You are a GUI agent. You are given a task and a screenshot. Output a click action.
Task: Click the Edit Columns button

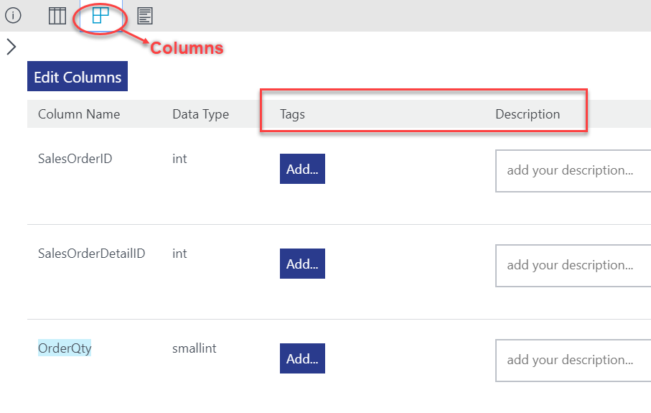coord(78,77)
